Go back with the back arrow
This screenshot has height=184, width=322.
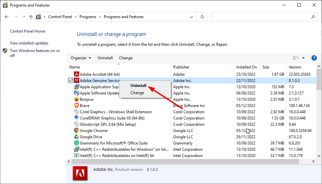(7, 17)
